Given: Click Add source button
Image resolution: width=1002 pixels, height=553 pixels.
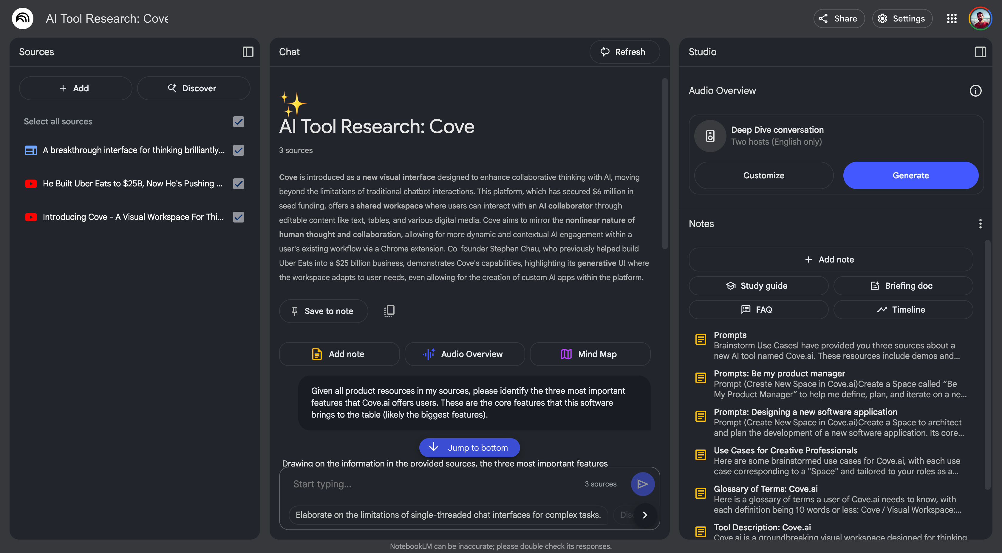Looking at the screenshot, I should coord(75,88).
